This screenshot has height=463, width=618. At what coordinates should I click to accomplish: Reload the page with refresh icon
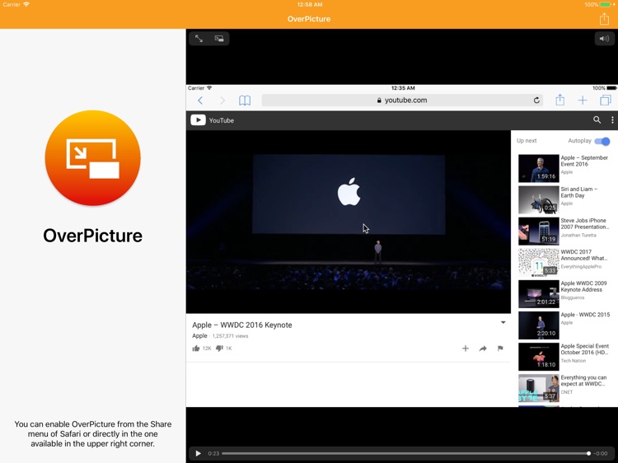[x=536, y=100]
